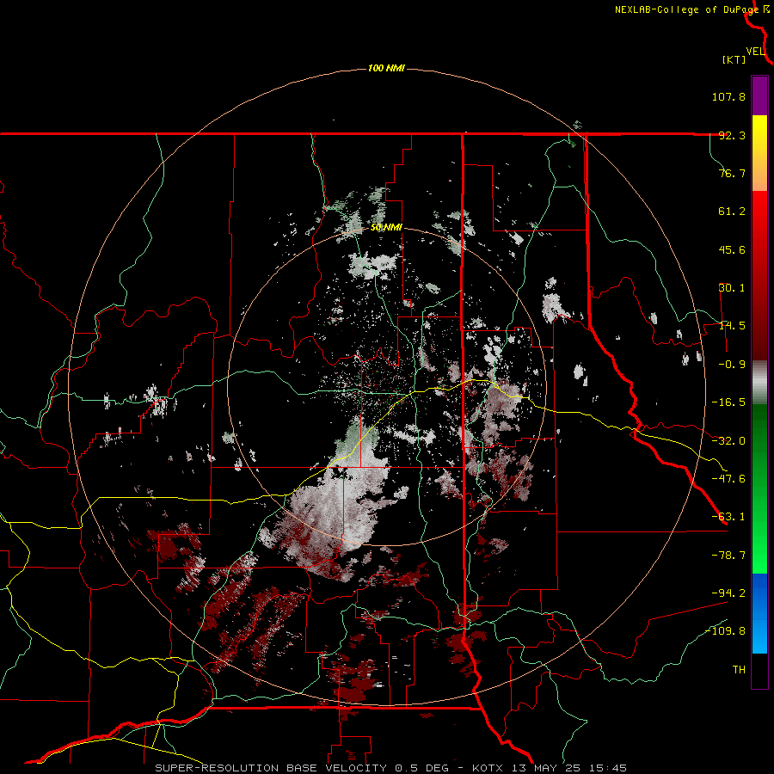
Task: Pick the blue segment of velocity color bar
Action: point(759,613)
